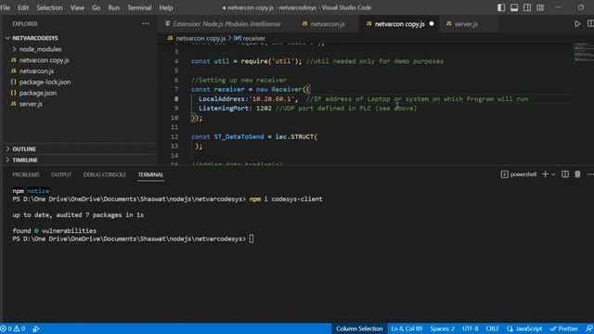Screen dimensions: 594x334
Task: Change language mode JavaScript
Action: point(524,328)
